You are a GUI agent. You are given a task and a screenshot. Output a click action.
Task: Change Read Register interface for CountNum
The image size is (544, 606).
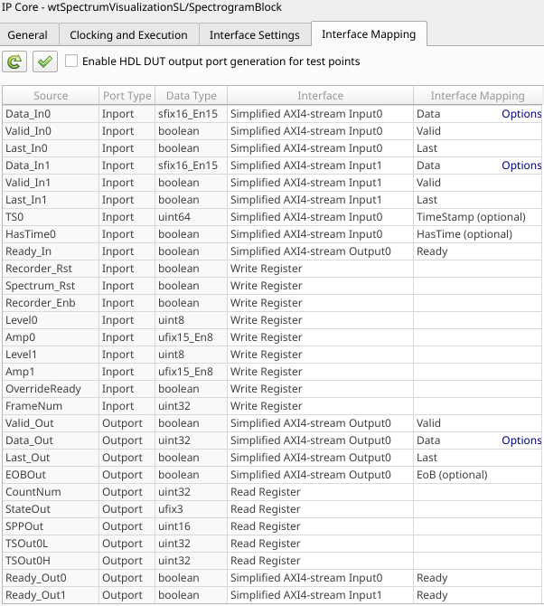(320, 492)
